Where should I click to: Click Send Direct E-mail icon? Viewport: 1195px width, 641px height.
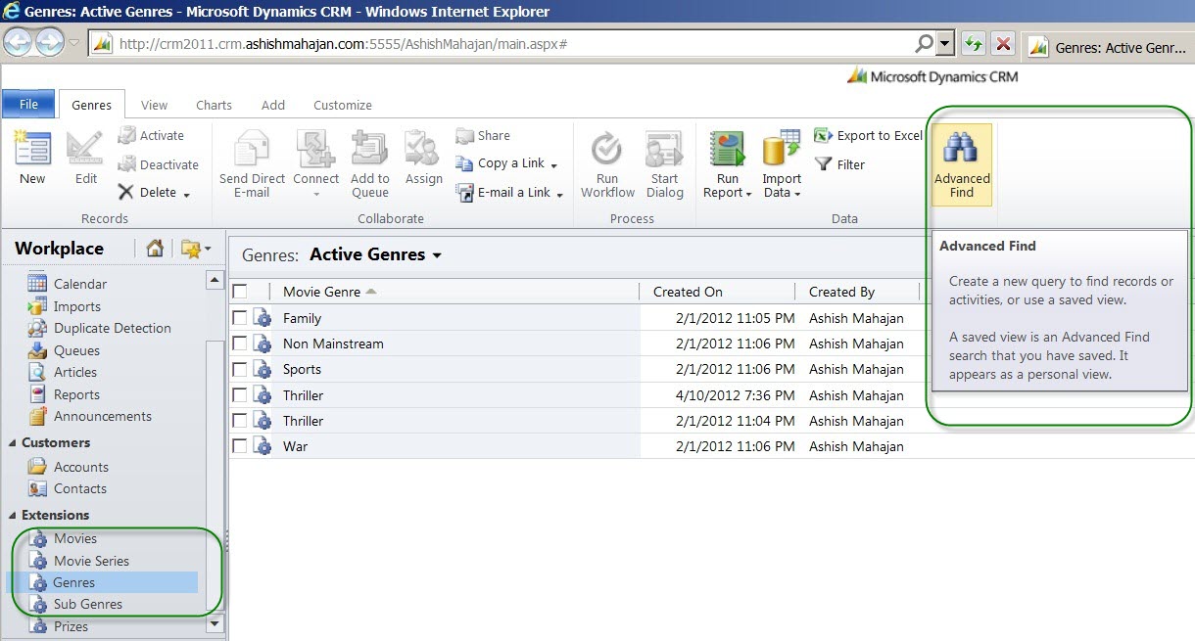pos(252,149)
